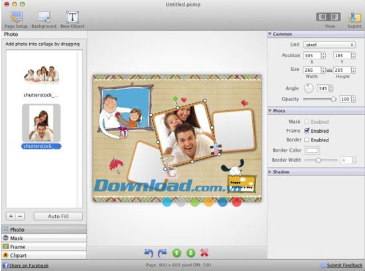Switch to the Frame panel tab
365x271 pixels.
[44, 247]
